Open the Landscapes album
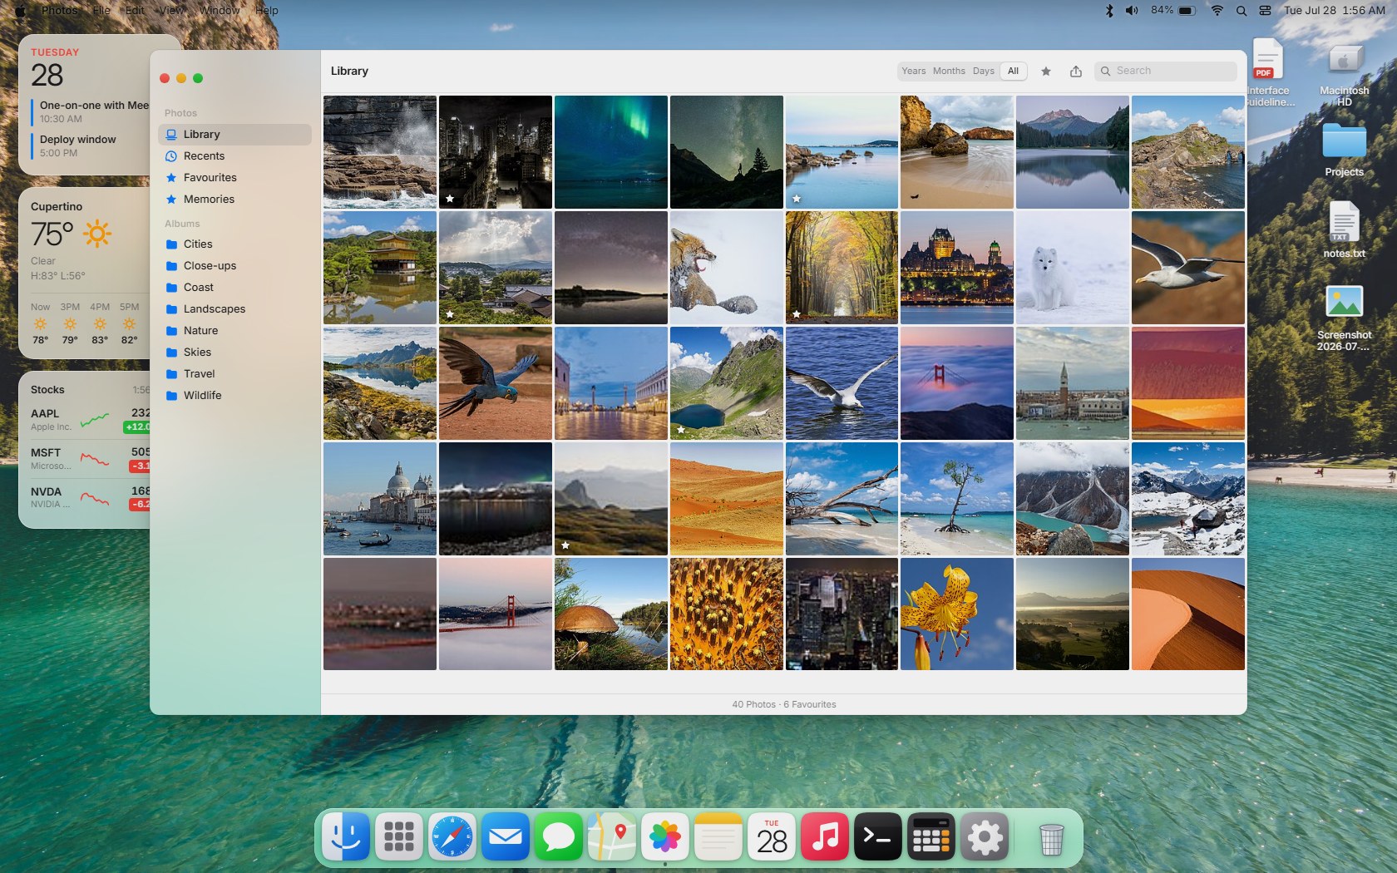1397x873 pixels. (x=234, y=309)
